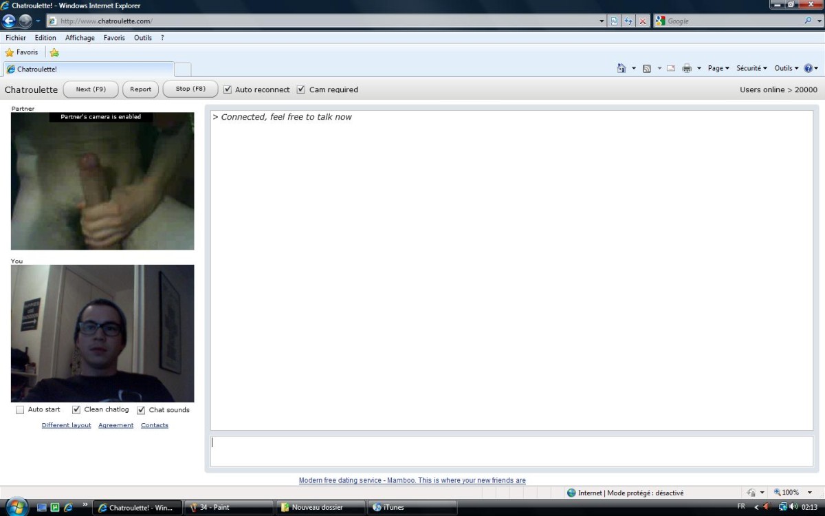Open the Sécurité dropdown menu
This screenshot has height=516, width=825.
752,68
